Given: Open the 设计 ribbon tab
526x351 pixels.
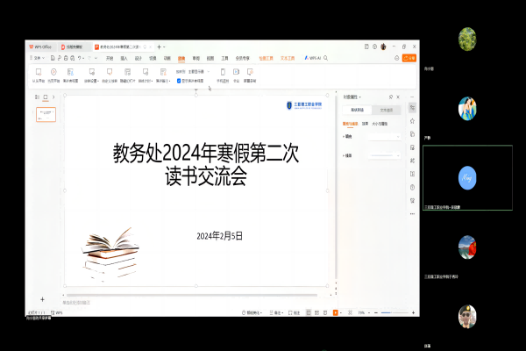Looking at the screenshot, I should (x=138, y=58).
